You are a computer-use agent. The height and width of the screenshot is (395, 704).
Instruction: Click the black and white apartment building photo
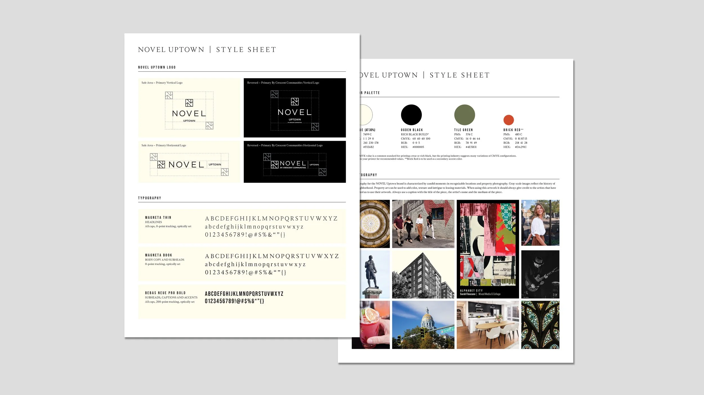point(423,274)
